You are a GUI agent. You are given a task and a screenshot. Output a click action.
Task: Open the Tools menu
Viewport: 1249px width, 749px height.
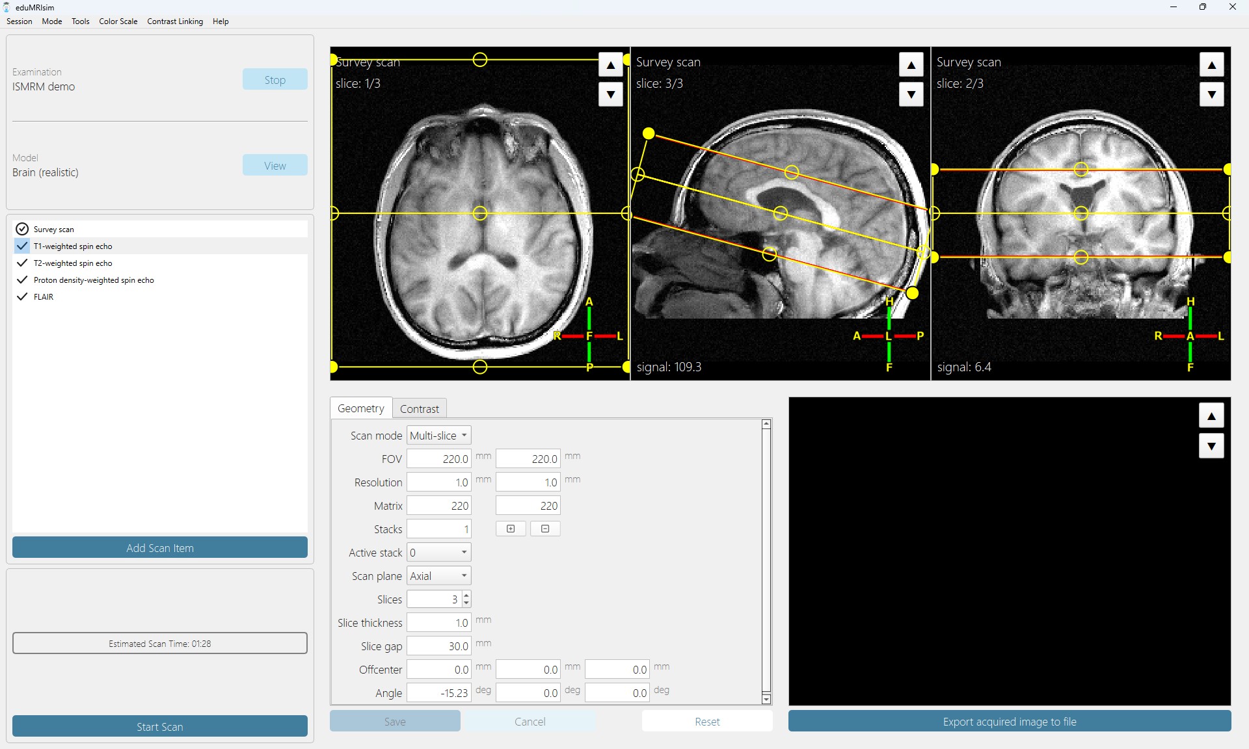pos(81,21)
